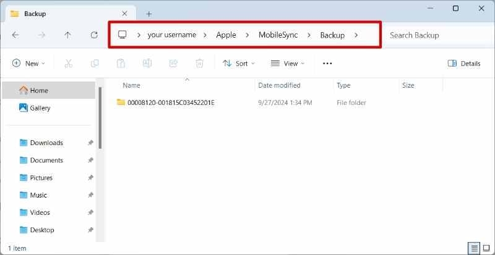
Task: Select the MobileSync breadcrumb
Action: click(x=278, y=35)
